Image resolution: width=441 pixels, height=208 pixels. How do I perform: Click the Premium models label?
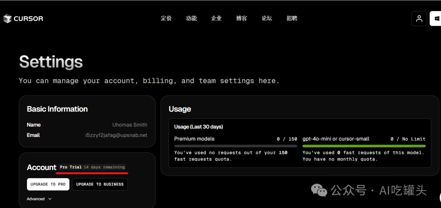point(194,139)
